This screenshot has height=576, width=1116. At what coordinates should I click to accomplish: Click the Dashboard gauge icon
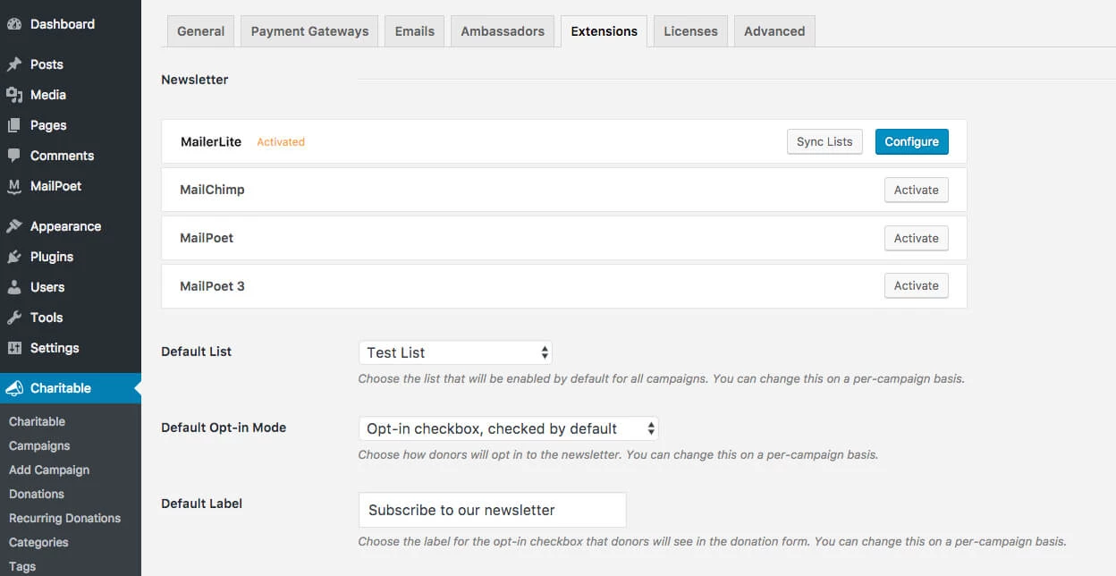coord(14,24)
